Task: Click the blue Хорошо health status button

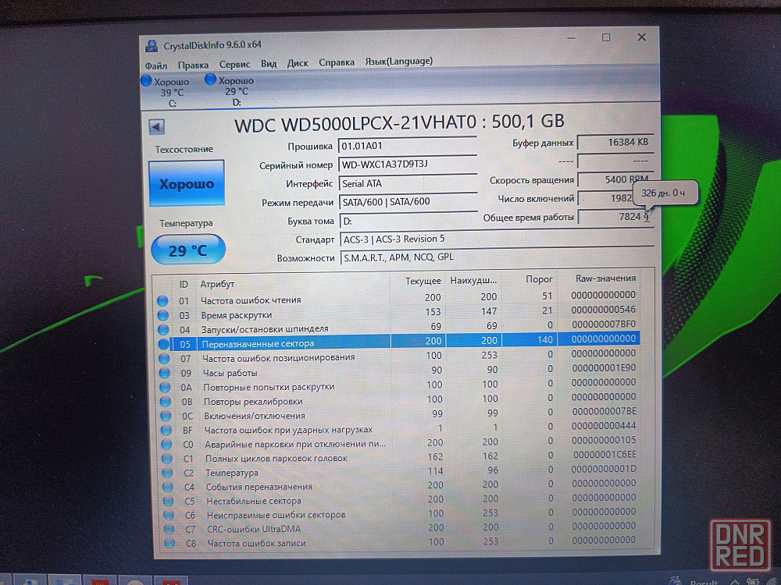Action: tap(186, 185)
